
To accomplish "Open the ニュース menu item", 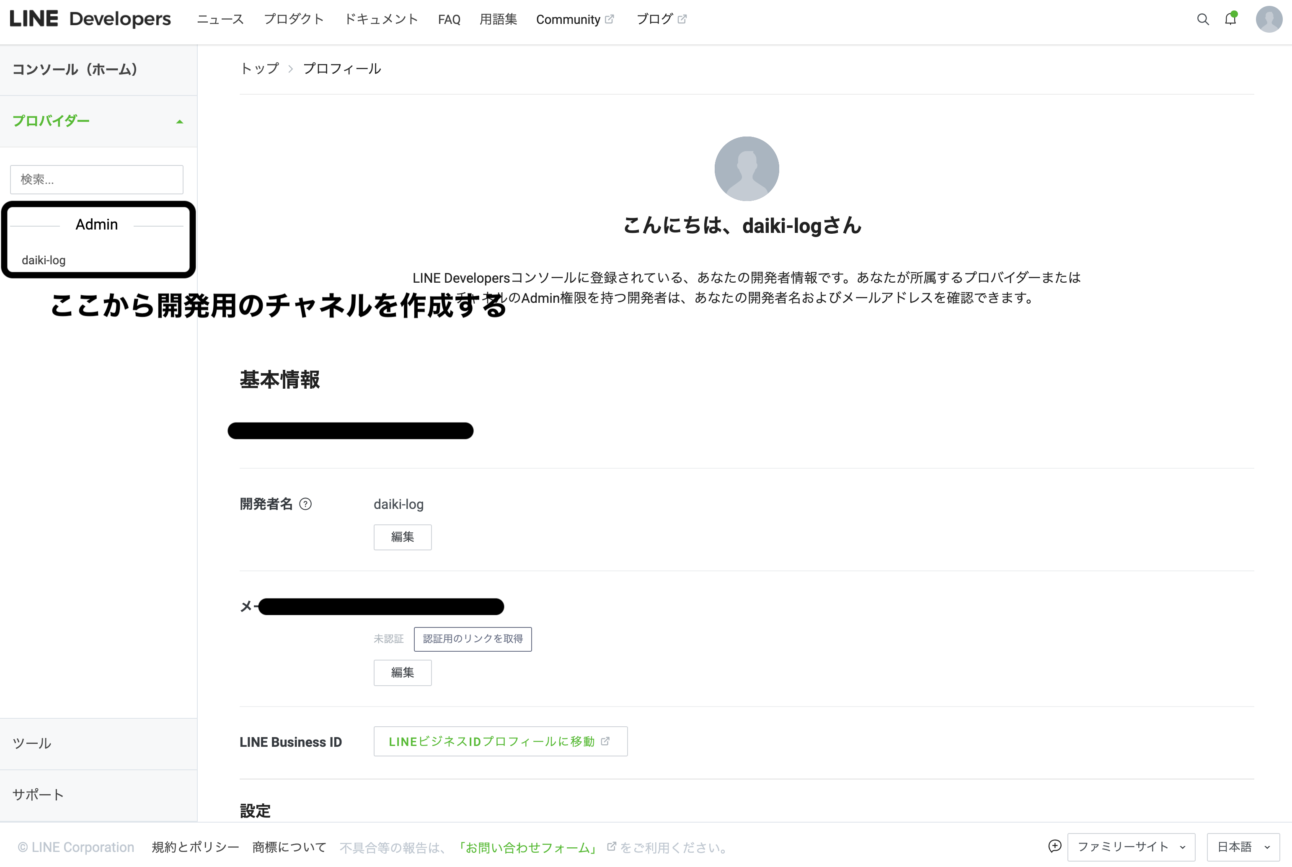I will (x=220, y=19).
